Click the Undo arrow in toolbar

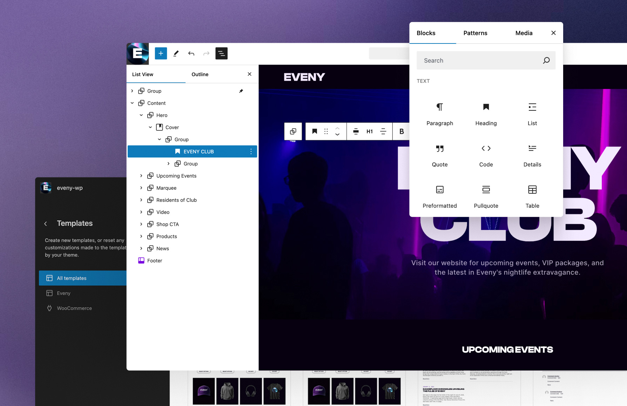[191, 53]
